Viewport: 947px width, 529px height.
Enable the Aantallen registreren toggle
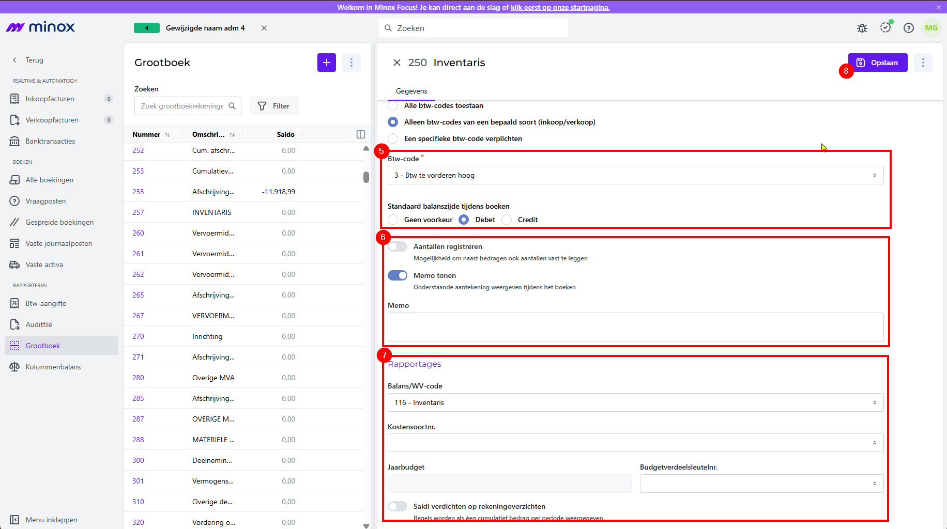coord(398,246)
